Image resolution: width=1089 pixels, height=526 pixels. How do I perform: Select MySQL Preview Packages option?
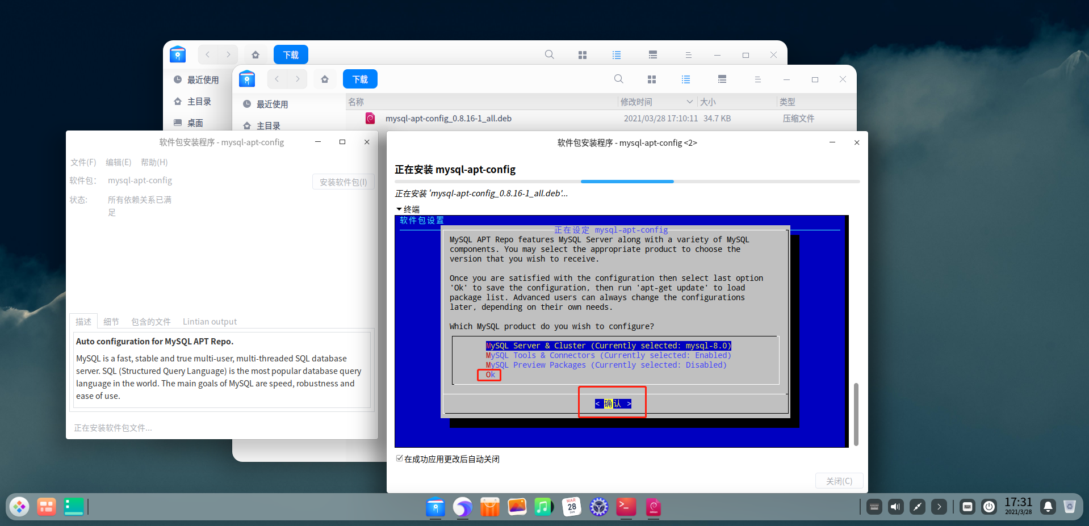(x=606, y=365)
